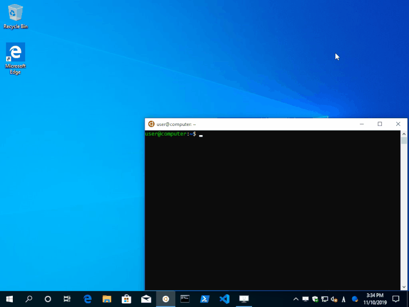409x307 pixels.
Task: Select the Ubuntu terminal taskbar button
Action: (x=166, y=299)
